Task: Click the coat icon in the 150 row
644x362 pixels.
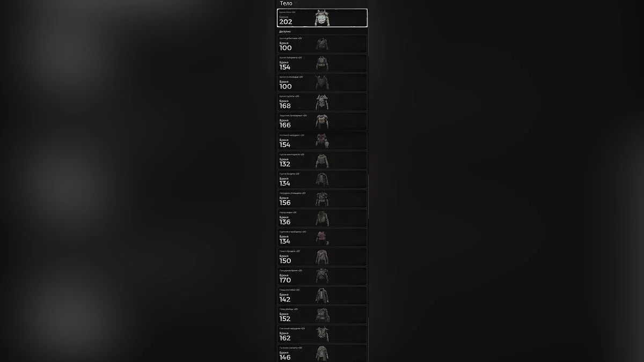Action: coord(322,257)
